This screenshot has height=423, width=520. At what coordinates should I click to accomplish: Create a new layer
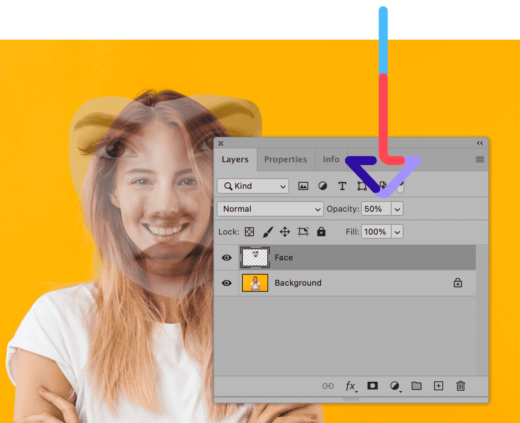pyautogui.click(x=439, y=386)
